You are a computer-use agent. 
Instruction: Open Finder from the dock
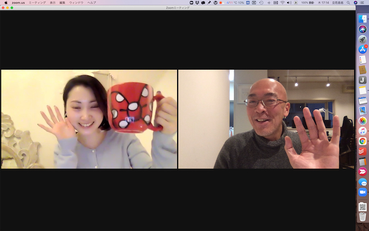(362, 19)
